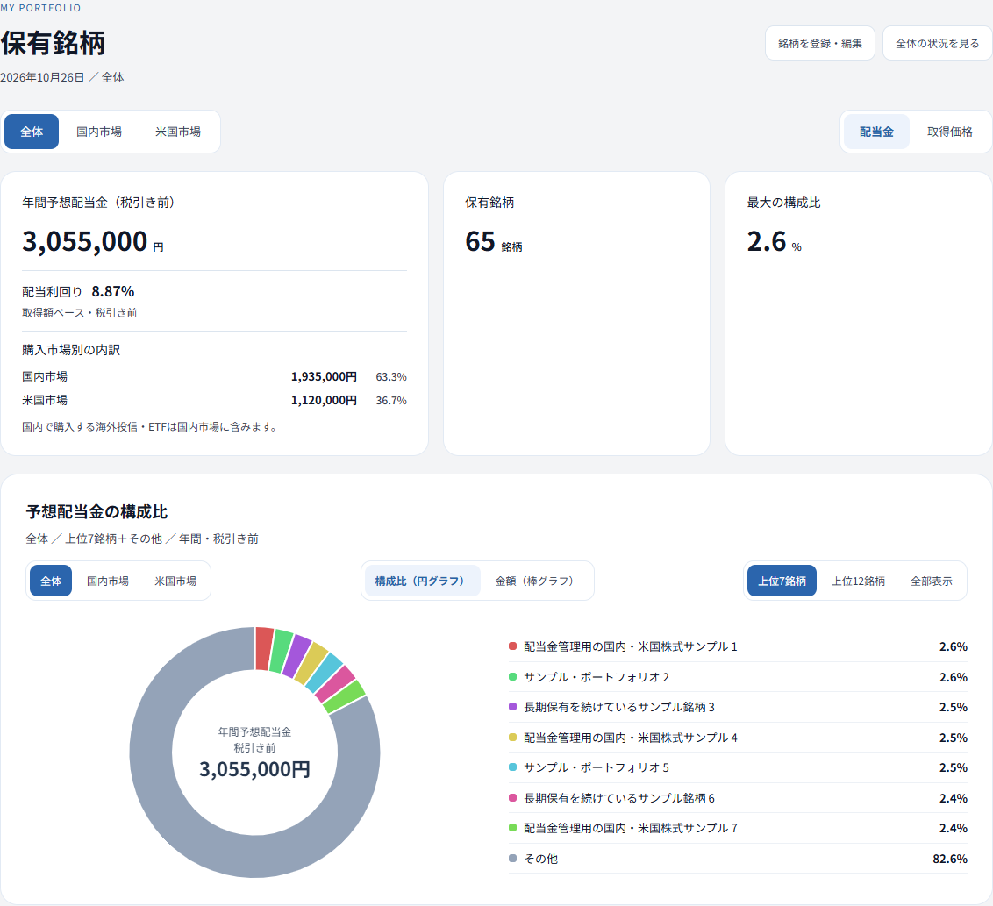Image resolution: width=993 pixels, height=906 pixels.
Task: Switch to the top 国内市場 tab
Action: [x=99, y=132]
